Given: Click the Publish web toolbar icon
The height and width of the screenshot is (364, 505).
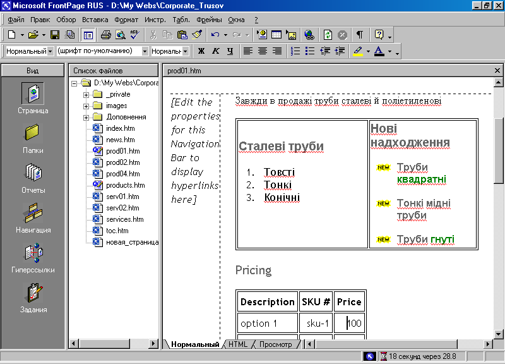Looking at the screenshot, I should click(69, 35).
